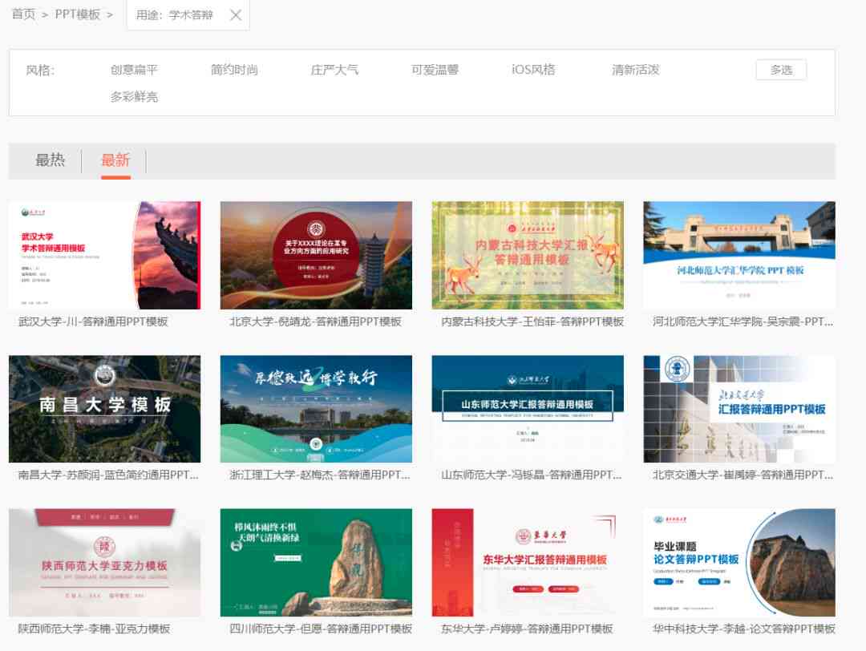The height and width of the screenshot is (651, 866).
Task: Click title 武汉大学-川-答辩通用PPT模板
Action: [x=93, y=321]
